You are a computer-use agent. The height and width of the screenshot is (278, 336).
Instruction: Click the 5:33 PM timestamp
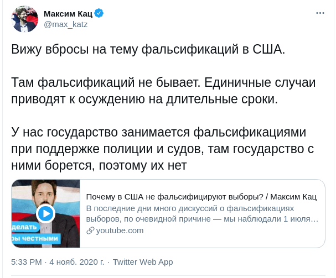coord(27,262)
